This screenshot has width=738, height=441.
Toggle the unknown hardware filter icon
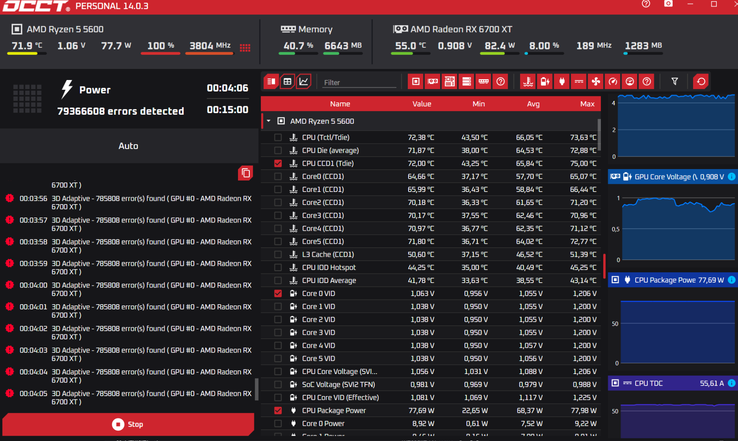point(500,82)
